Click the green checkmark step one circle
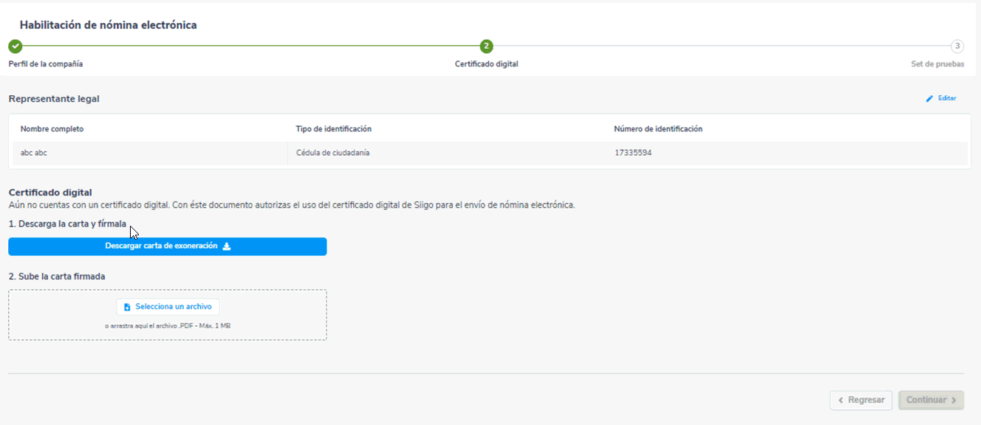The image size is (981, 425). point(15,46)
